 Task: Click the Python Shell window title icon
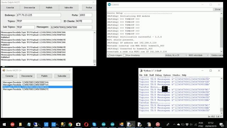pyautogui.click(x=141, y=71)
